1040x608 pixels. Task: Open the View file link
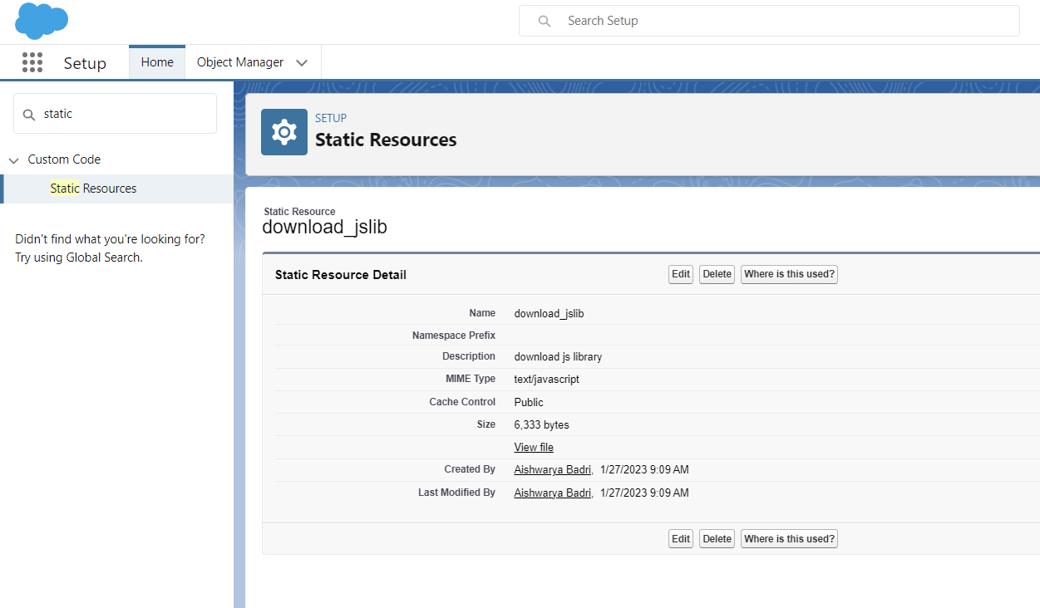tap(533, 447)
